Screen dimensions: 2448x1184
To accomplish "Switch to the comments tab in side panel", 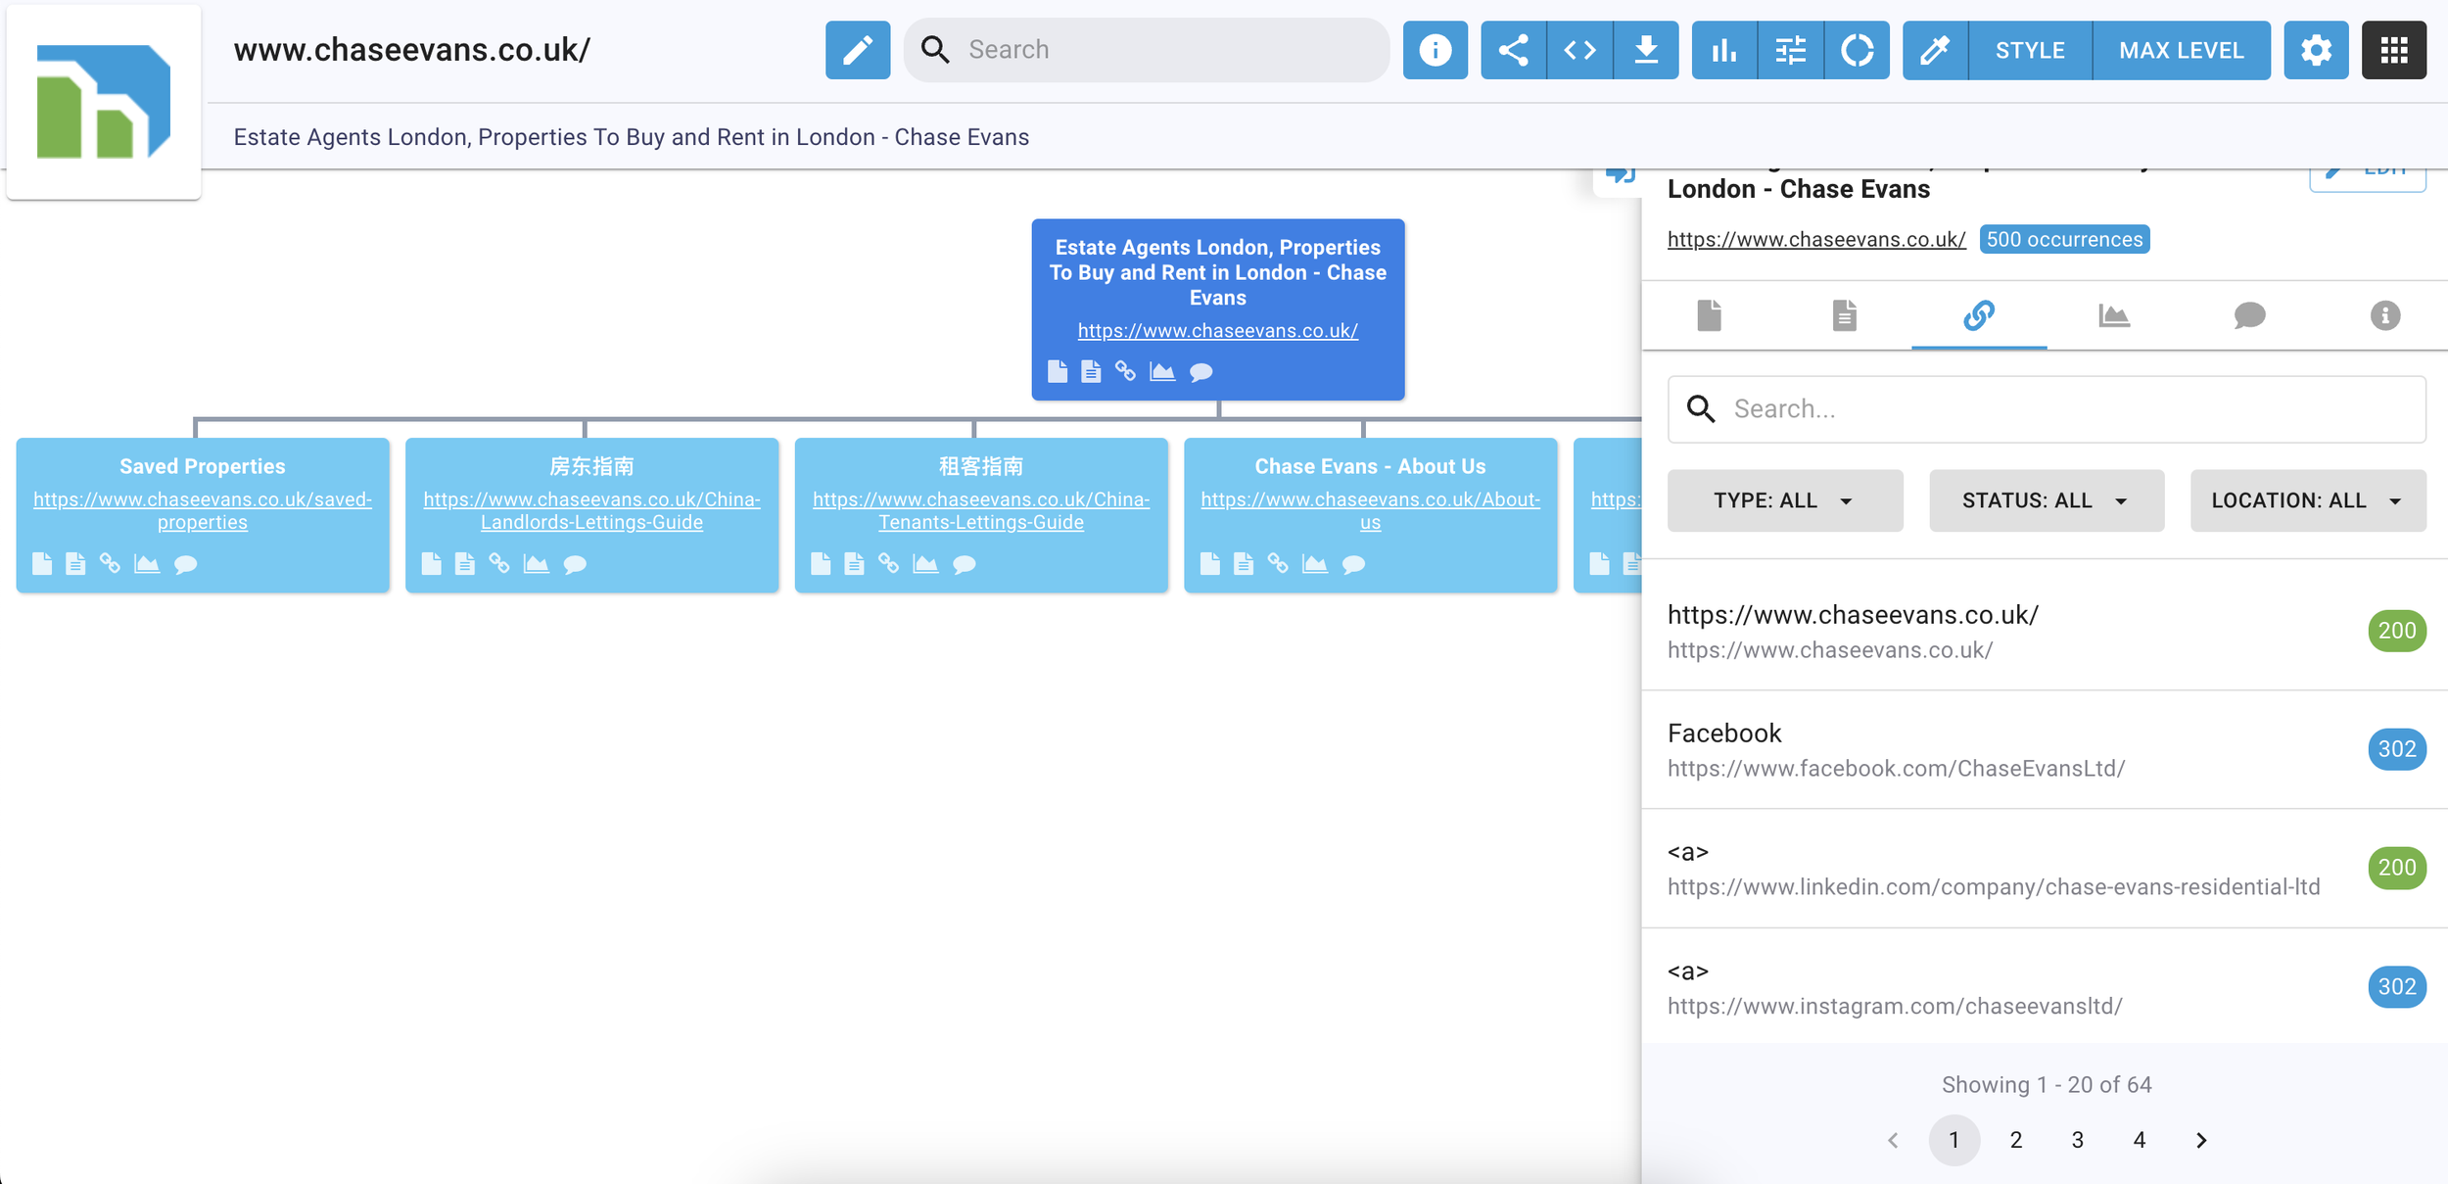I will click(x=2249, y=315).
